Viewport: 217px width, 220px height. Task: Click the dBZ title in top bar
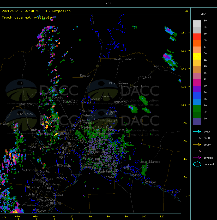coord(108,4)
